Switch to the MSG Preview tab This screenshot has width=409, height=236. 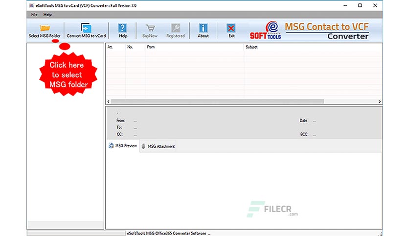[x=123, y=146]
